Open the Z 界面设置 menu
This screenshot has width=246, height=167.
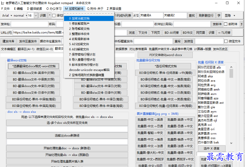114,9
